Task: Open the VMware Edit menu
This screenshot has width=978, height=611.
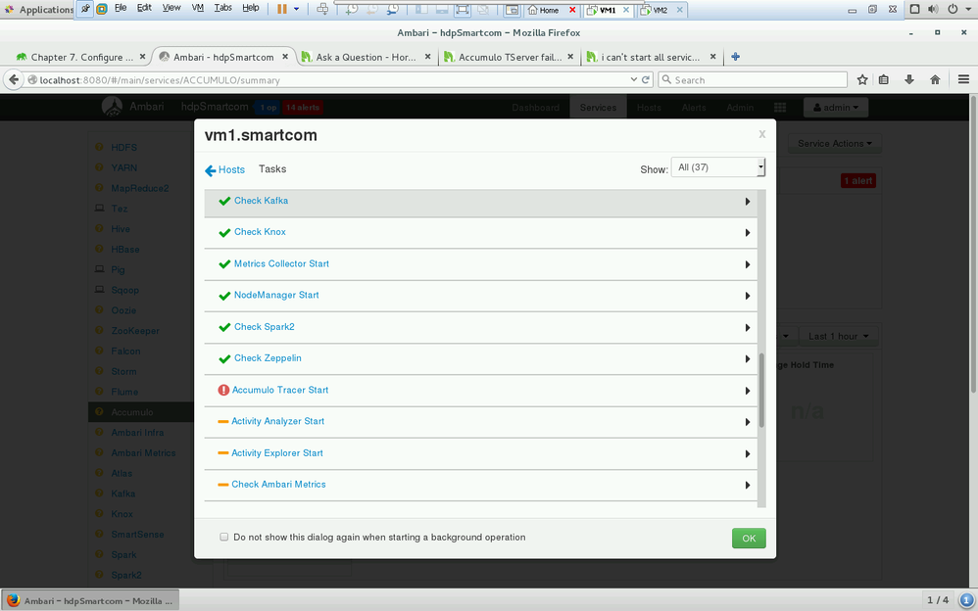Action: click(x=144, y=8)
